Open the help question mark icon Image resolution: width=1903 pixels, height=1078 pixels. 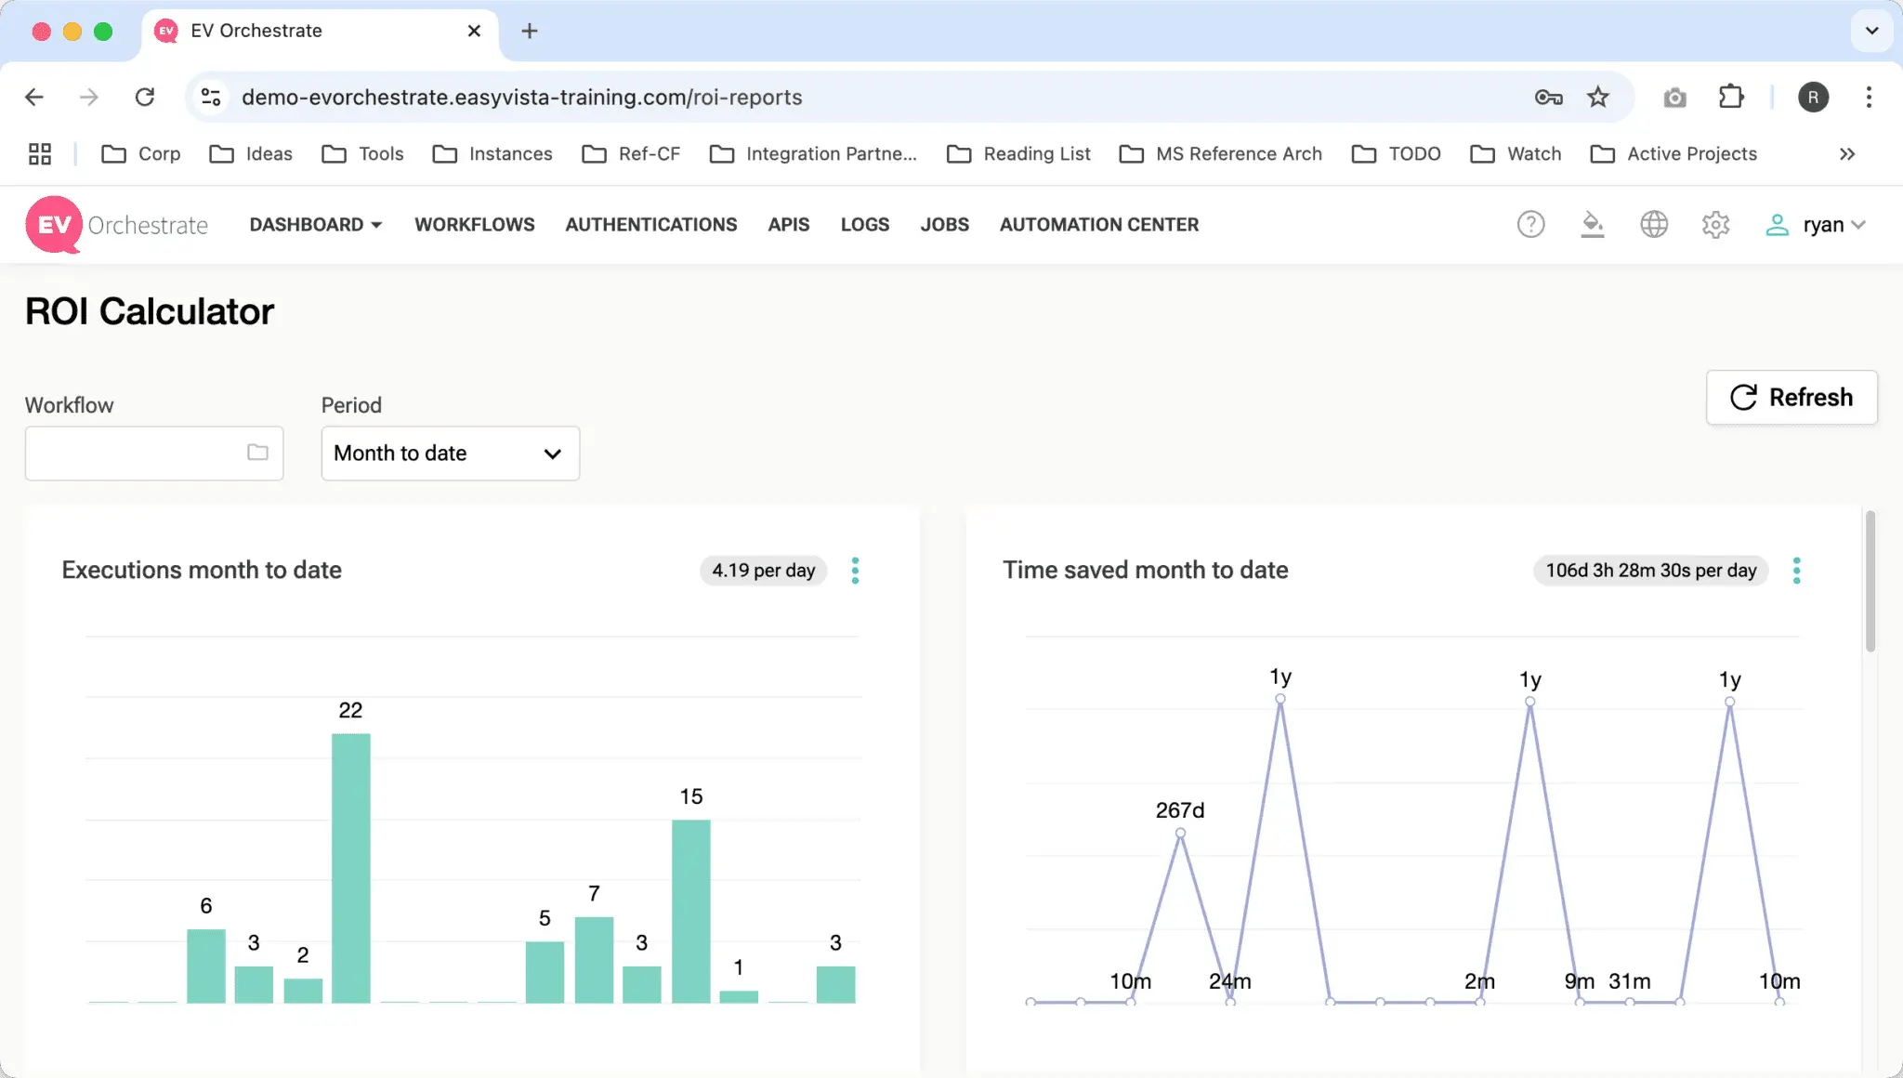[1530, 225]
